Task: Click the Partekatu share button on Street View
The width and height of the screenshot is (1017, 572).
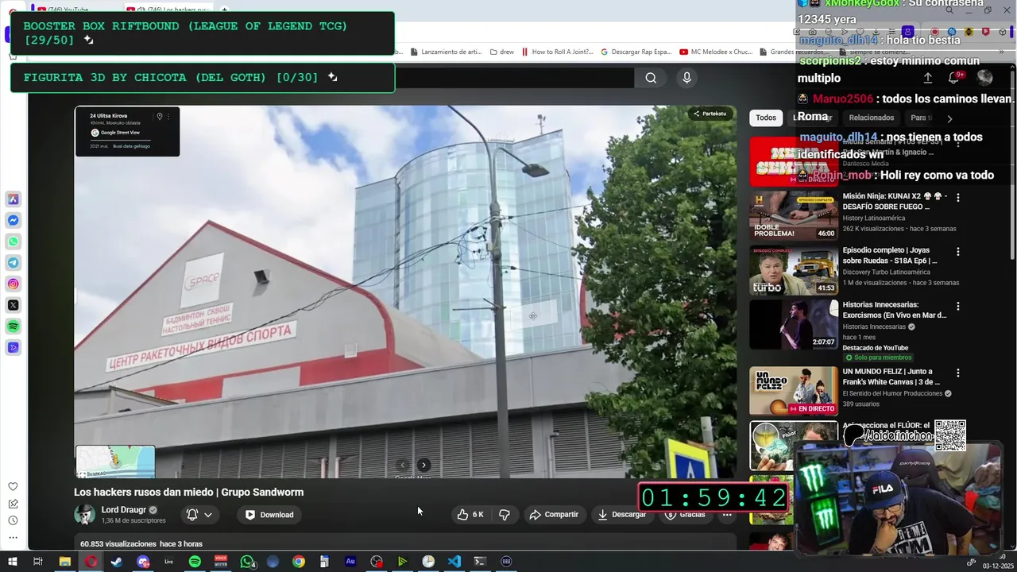Action: [x=710, y=114]
